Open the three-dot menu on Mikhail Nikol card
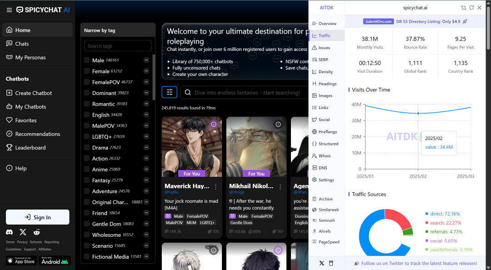This screenshot has height=270, width=491. (x=280, y=187)
